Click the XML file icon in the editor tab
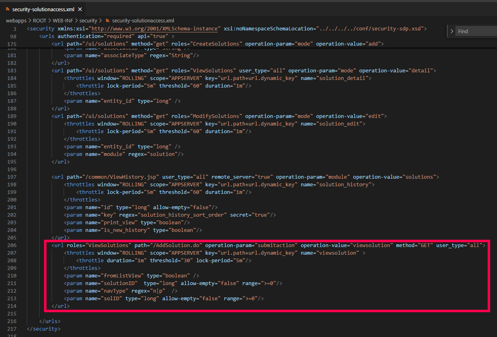Viewport: 497px width, 337px height. tap(8, 9)
